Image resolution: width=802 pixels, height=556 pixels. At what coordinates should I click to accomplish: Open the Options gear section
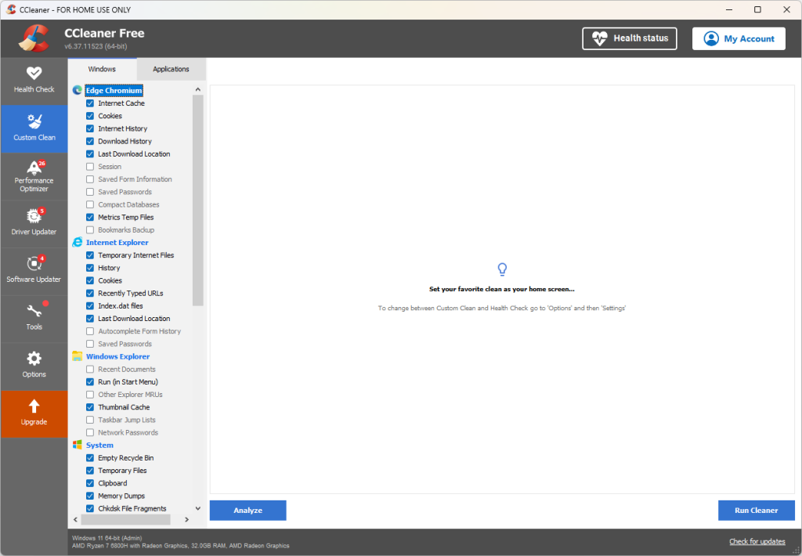pyautogui.click(x=34, y=366)
